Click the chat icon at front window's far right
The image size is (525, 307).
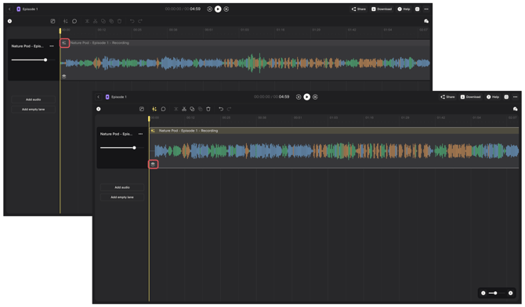516,109
